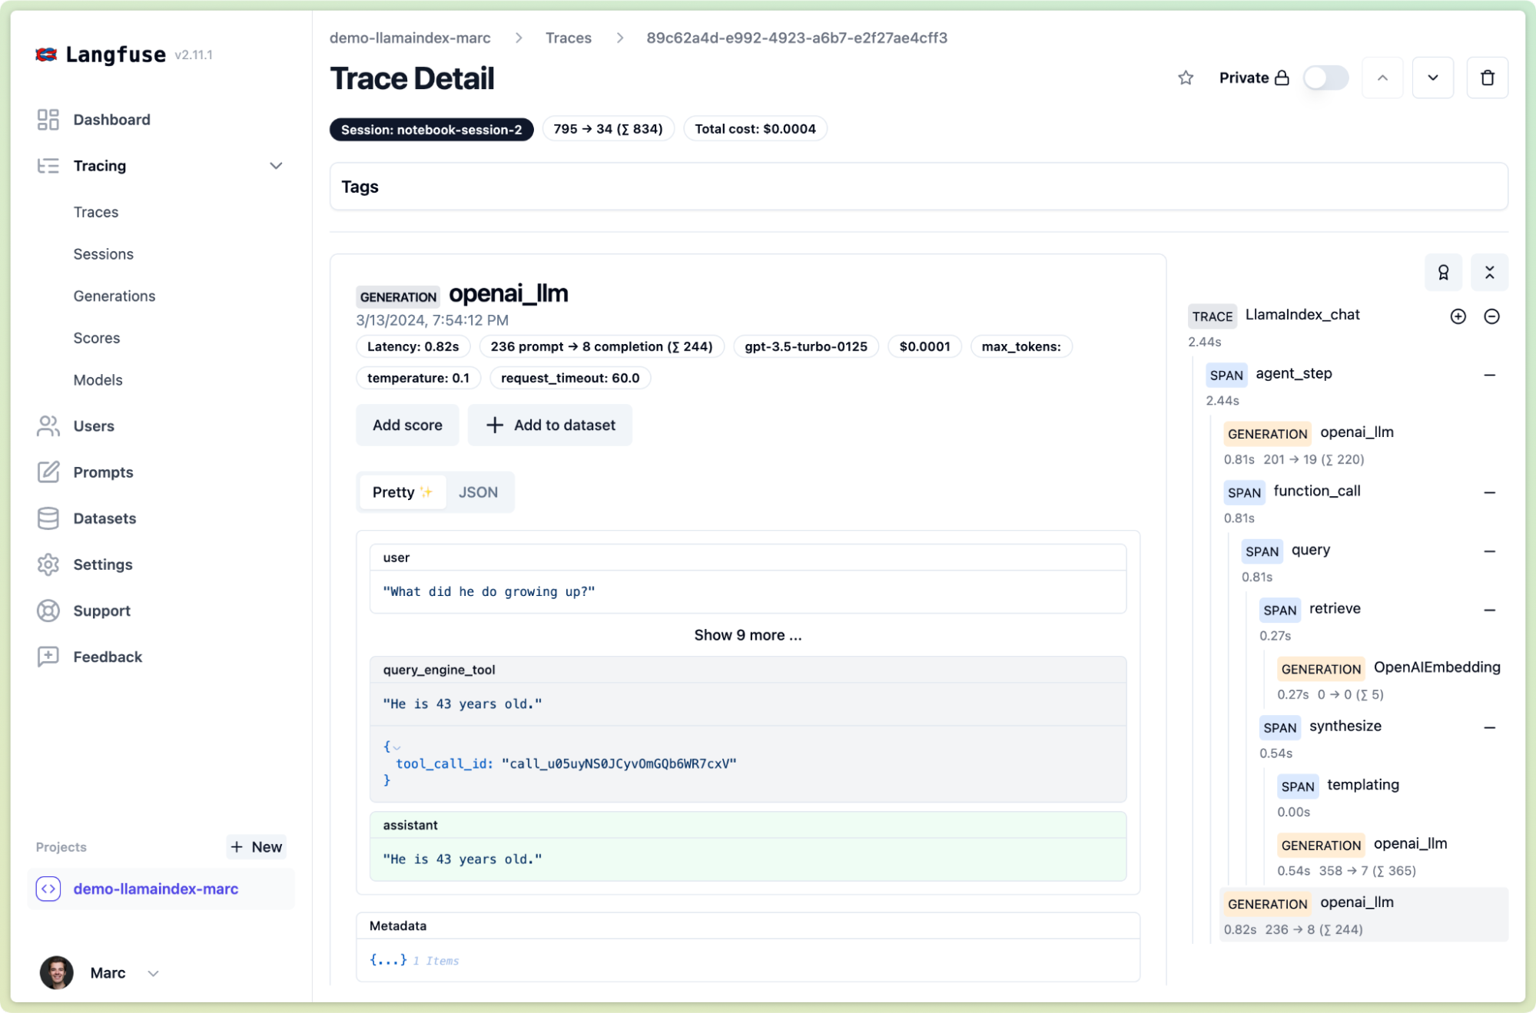Collapse the query span
1536x1013 pixels.
1490,551
